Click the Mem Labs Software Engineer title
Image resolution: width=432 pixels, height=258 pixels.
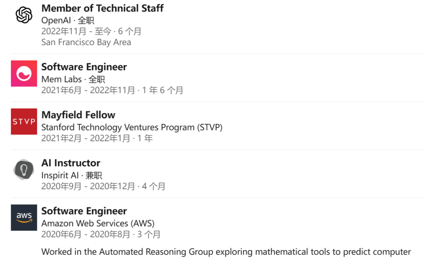84,67
